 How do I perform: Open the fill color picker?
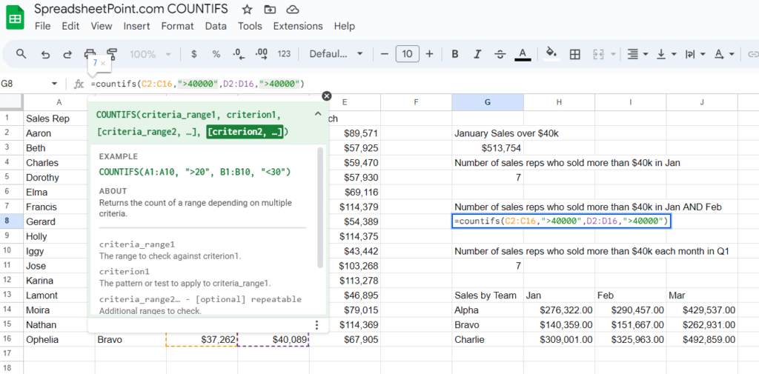click(x=551, y=54)
